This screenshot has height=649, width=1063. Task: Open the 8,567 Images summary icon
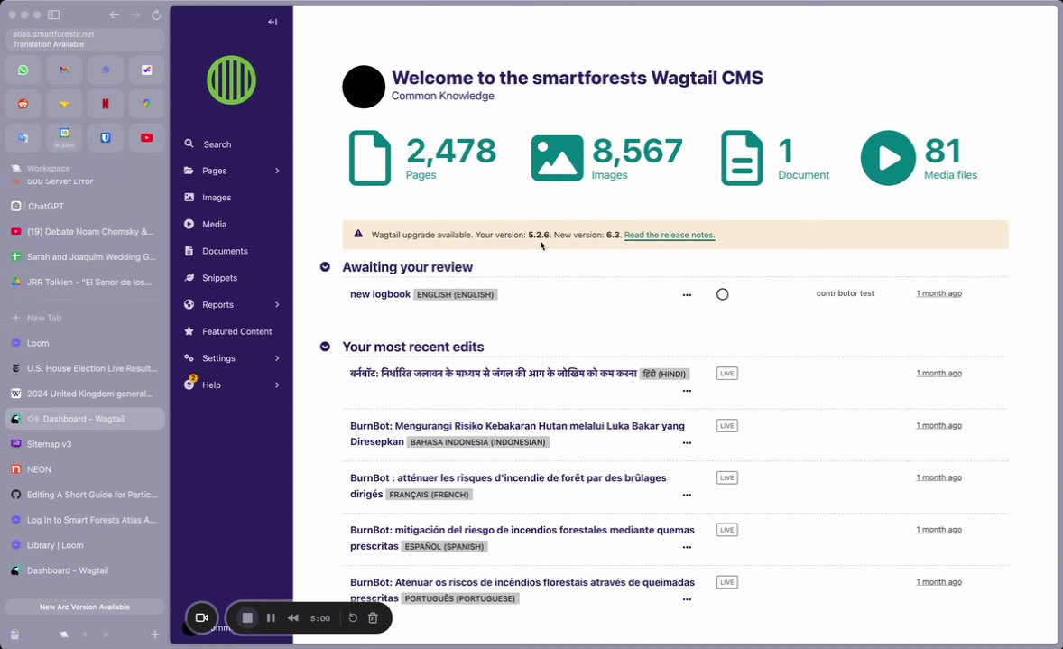point(557,158)
